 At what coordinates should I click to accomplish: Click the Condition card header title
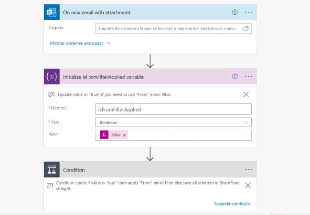click(74, 170)
